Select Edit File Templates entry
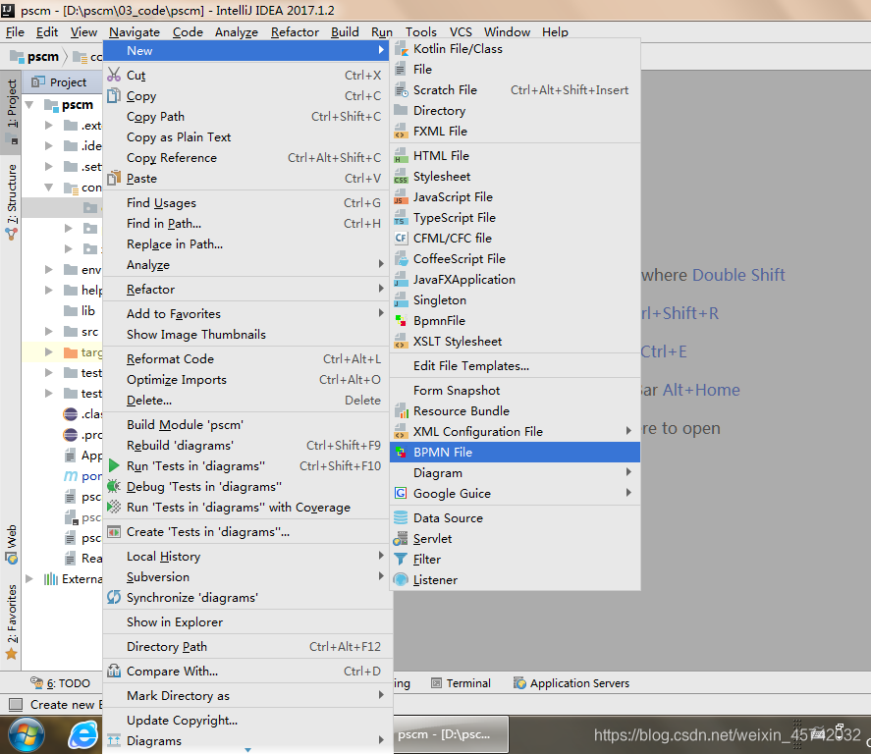 coord(516,366)
